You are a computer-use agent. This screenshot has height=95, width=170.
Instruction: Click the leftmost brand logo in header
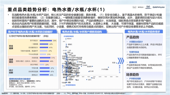tap(134, 7)
